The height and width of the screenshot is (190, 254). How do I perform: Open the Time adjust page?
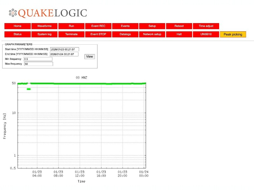(206, 26)
